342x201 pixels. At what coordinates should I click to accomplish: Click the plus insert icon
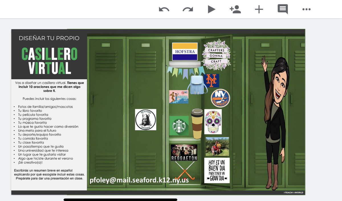pos(259,9)
